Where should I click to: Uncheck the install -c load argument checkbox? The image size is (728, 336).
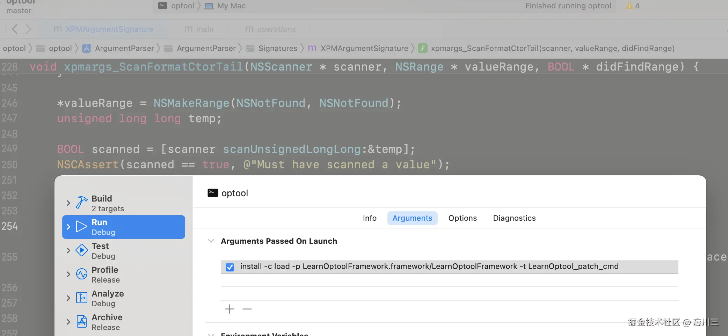[230, 267]
